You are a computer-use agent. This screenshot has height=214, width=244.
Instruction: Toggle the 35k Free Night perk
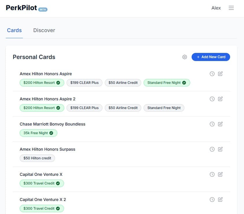(38, 133)
